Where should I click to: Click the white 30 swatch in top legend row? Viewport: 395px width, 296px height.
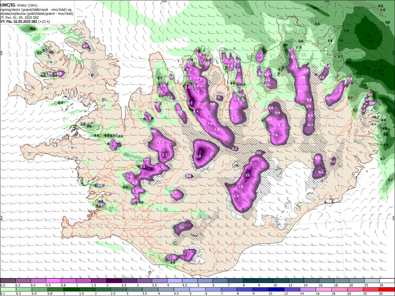point(387,281)
